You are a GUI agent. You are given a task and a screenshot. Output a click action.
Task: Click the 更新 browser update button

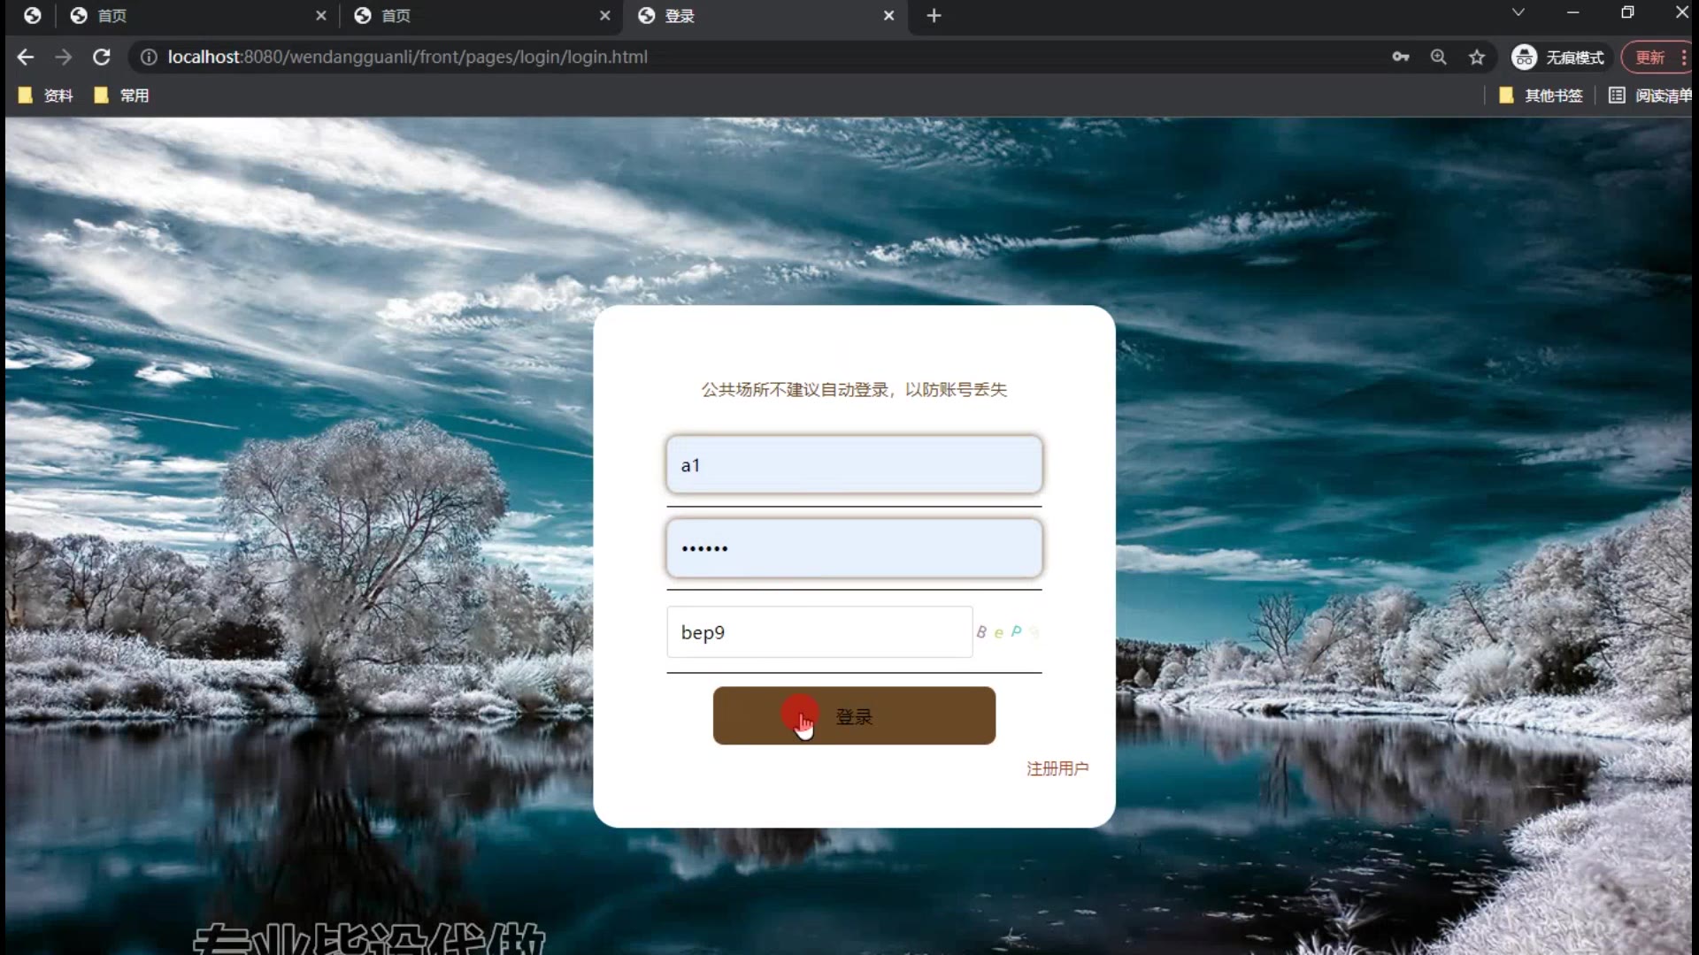point(1649,57)
